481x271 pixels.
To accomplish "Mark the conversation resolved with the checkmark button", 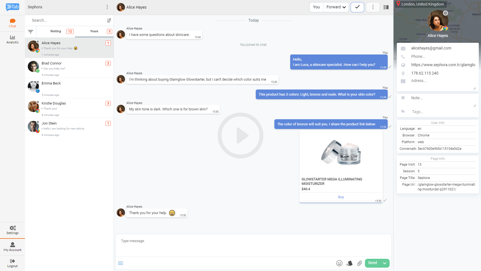I will pyautogui.click(x=357, y=7).
